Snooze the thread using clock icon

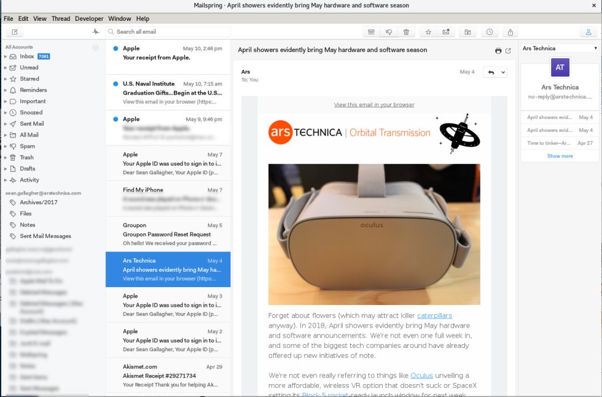pos(490,32)
